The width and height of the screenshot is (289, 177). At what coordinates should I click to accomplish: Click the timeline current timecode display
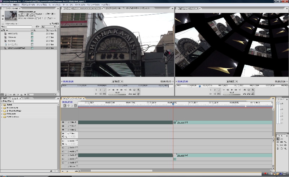[68, 102]
